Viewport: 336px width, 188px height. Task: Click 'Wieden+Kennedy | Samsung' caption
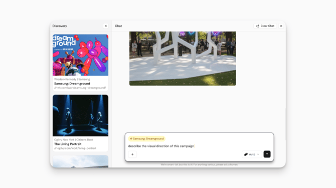[x=72, y=79]
